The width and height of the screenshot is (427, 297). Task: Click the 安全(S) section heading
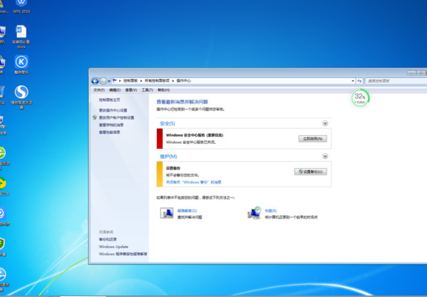click(x=167, y=124)
